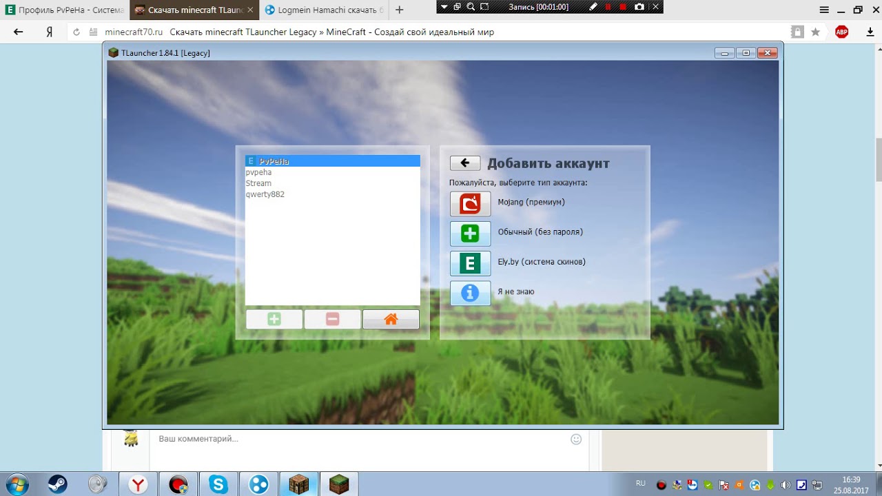Click the recorder window-mode icon

(x=458, y=6)
